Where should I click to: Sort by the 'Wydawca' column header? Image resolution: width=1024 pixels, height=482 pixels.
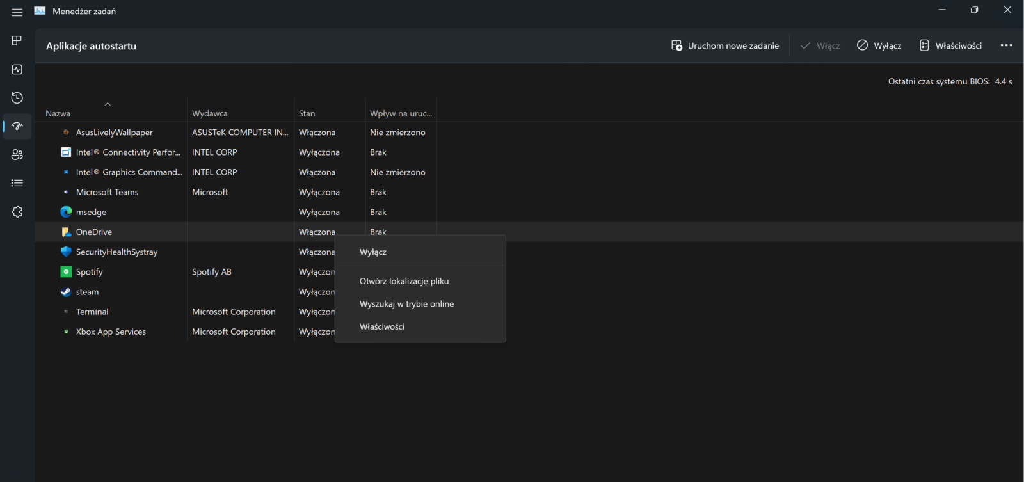(210, 113)
